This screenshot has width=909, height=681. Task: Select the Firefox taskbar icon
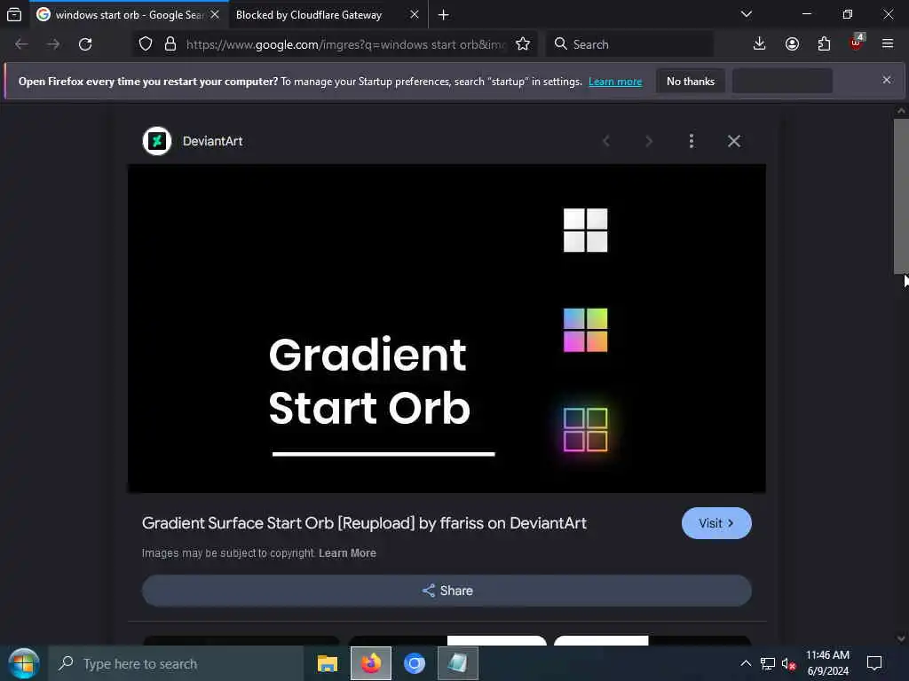click(x=371, y=663)
